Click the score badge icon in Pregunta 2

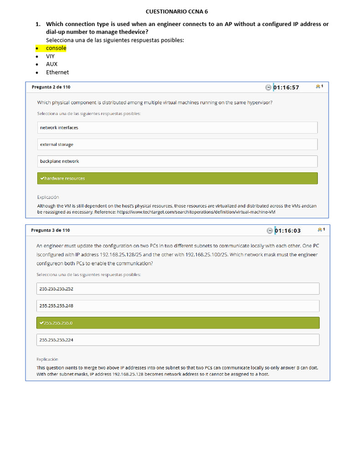[318, 86]
